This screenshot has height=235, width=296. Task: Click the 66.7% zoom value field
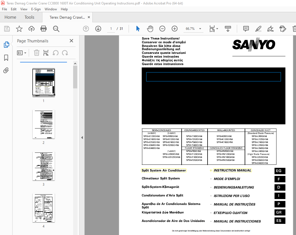[190, 29]
